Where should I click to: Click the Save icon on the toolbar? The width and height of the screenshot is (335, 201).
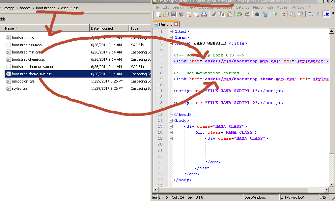pos(174,14)
